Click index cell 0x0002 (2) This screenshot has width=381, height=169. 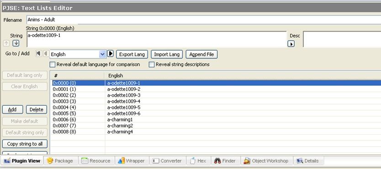coord(64,95)
